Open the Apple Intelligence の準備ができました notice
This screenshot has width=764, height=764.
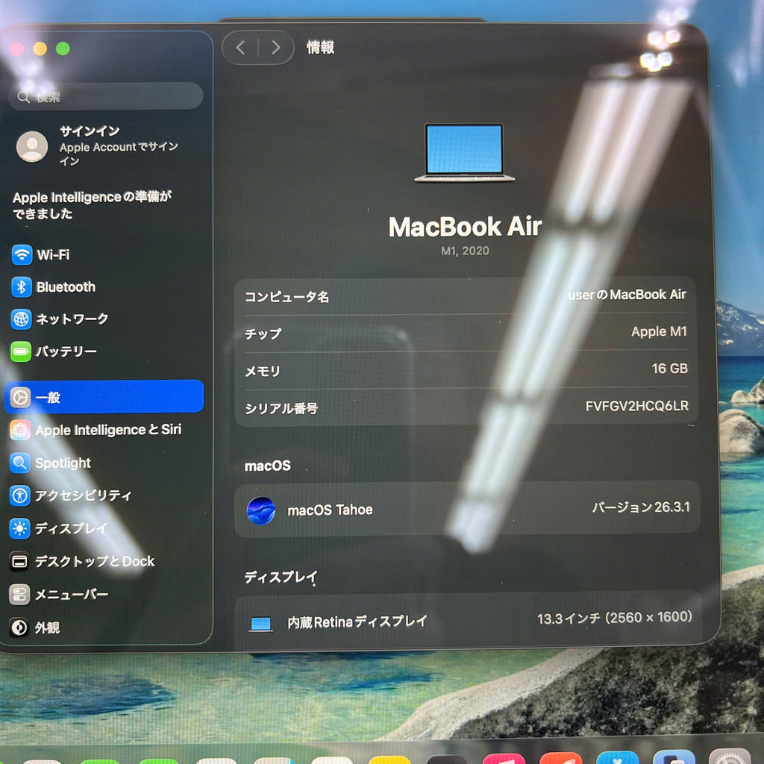93,205
